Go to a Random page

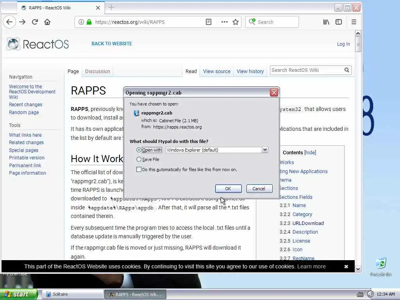[24, 112]
